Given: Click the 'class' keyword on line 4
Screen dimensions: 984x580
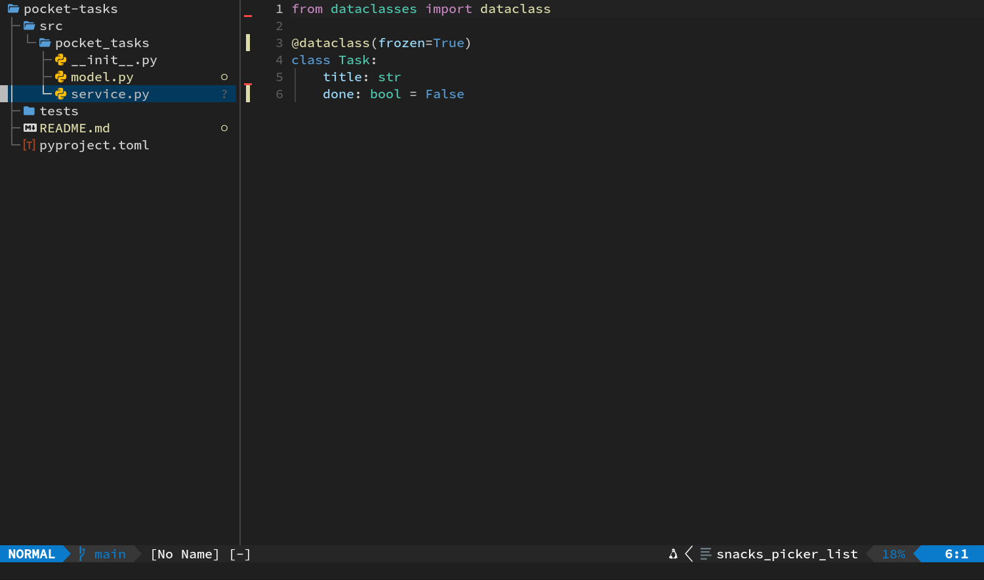Looking at the screenshot, I should pyautogui.click(x=311, y=60).
